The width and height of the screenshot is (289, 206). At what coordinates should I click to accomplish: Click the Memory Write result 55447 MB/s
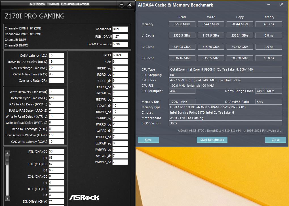click(211, 24)
